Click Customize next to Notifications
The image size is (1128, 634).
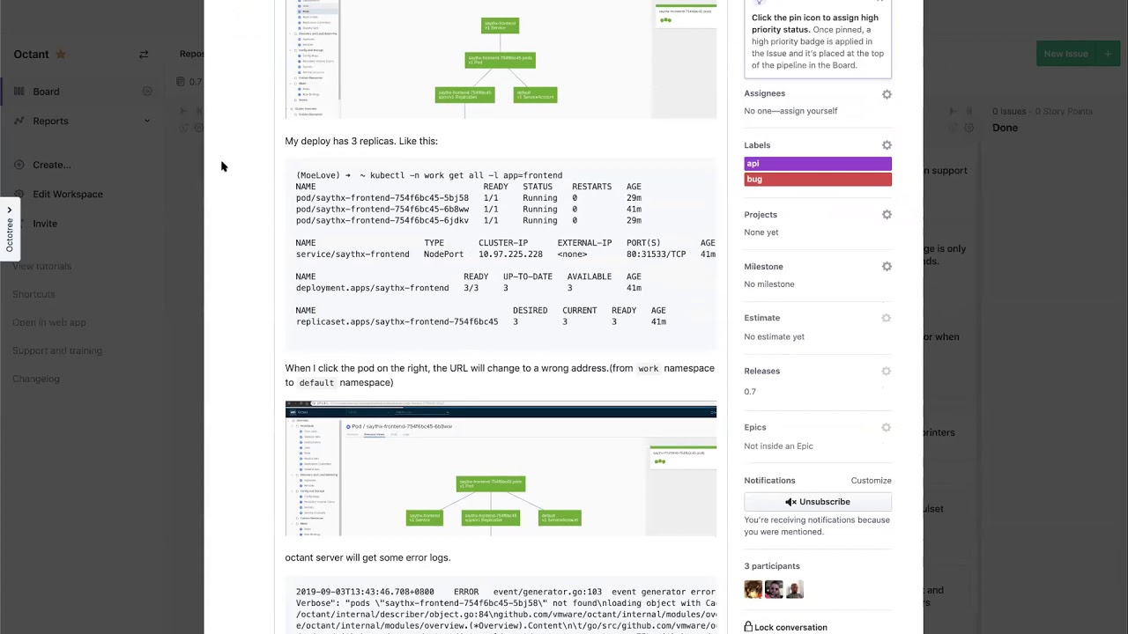pyautogui.click(x=871, y=481)
